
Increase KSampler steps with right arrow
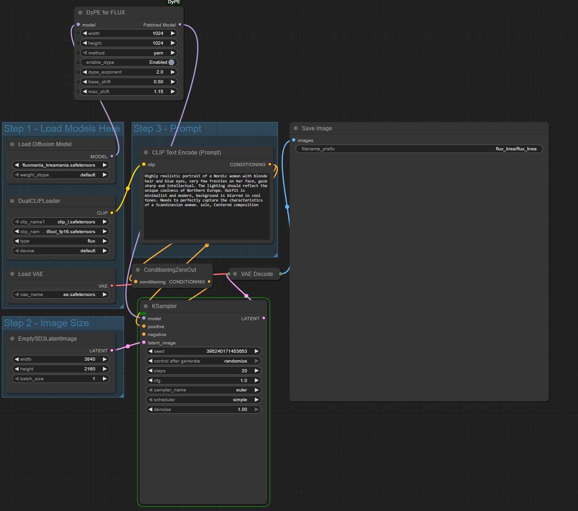(x=256, y=371)
